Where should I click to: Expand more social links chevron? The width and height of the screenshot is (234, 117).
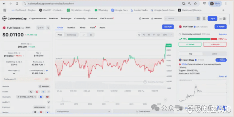49,92
